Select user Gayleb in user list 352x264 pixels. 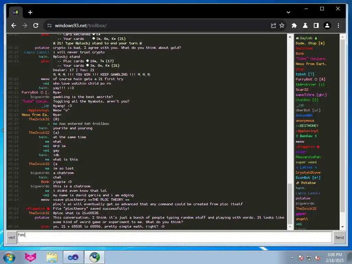click(306, 38)
